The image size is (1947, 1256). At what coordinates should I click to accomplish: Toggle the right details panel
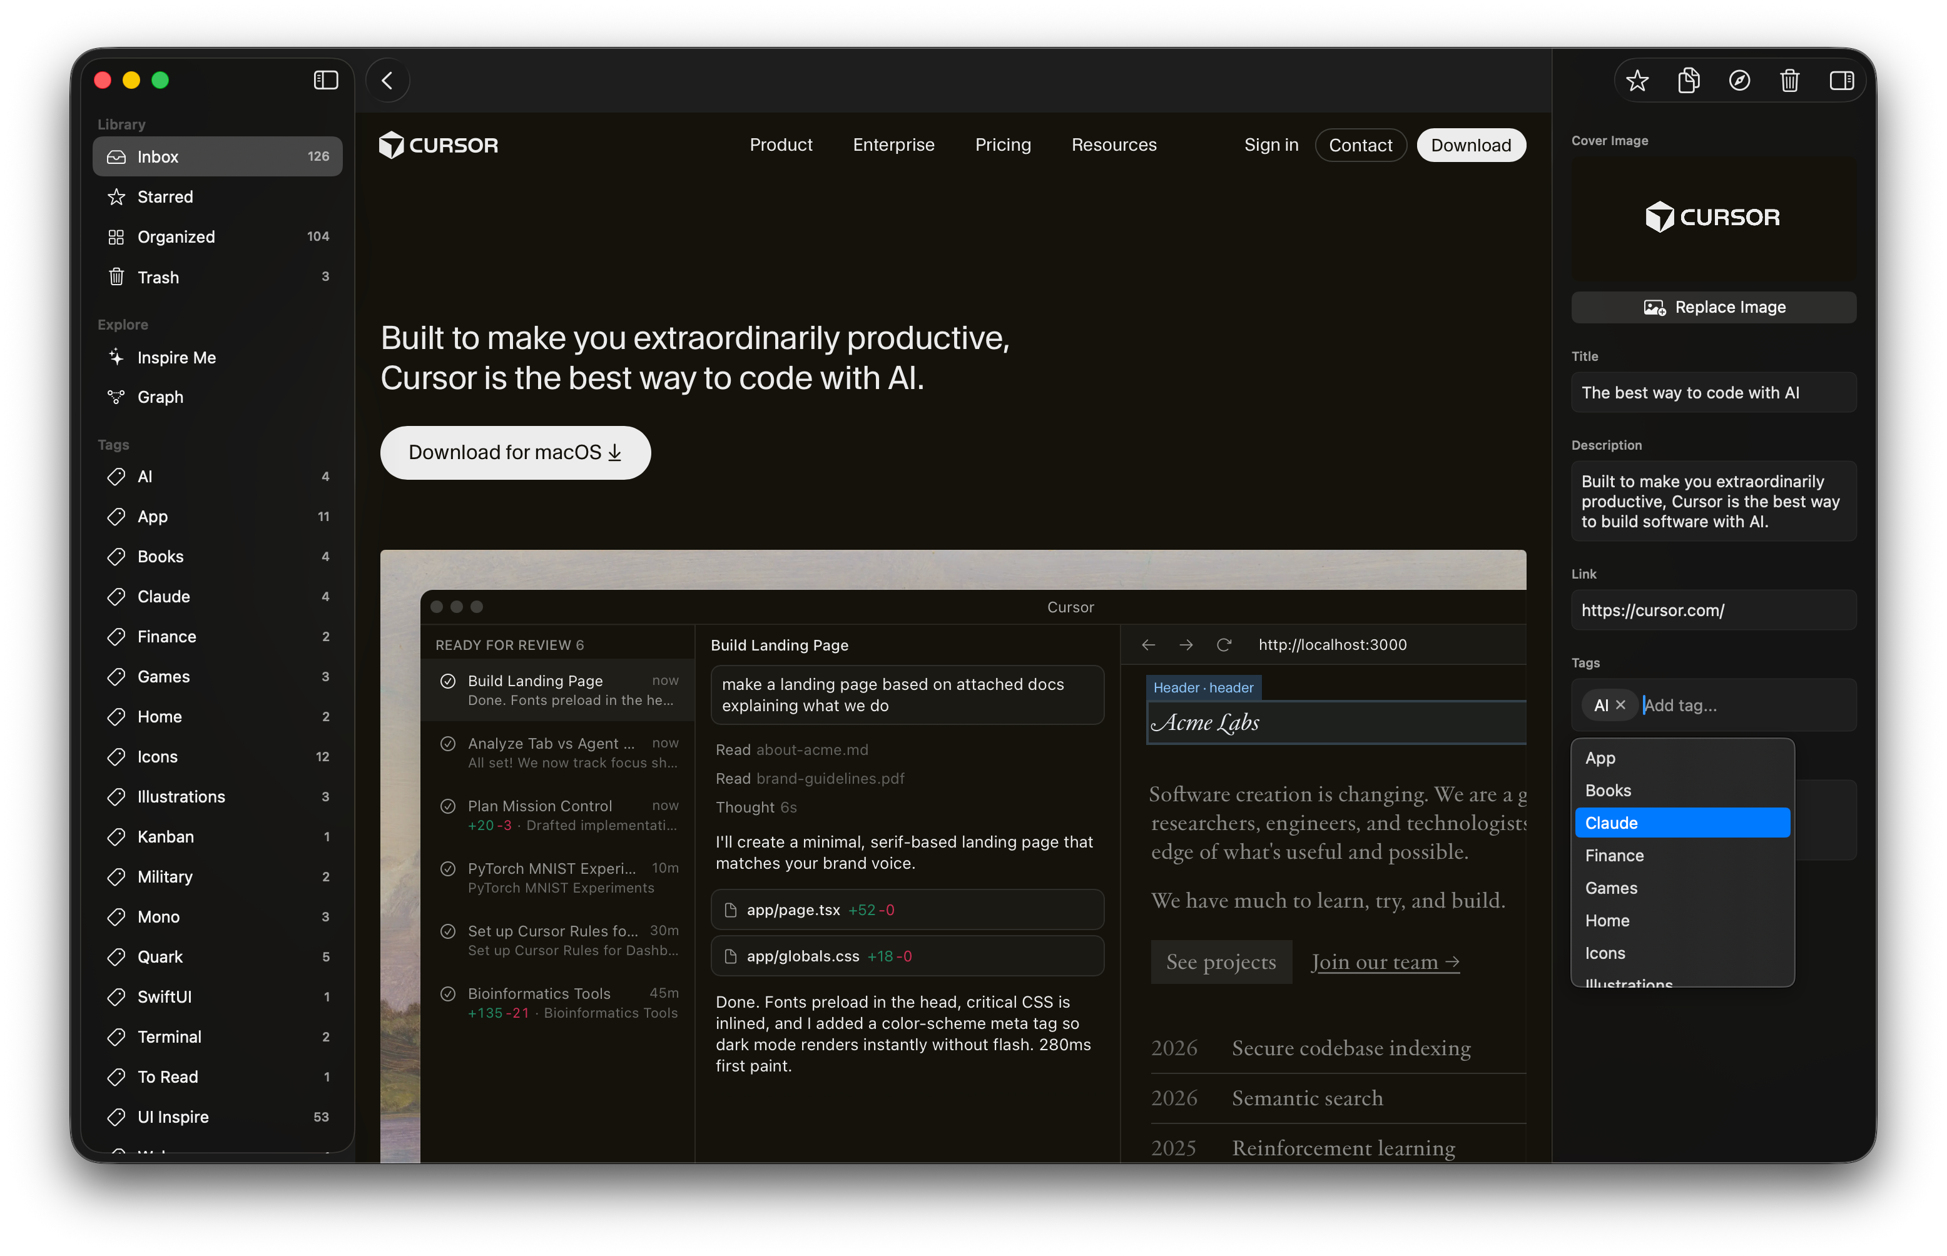[x=1841, y=80]
